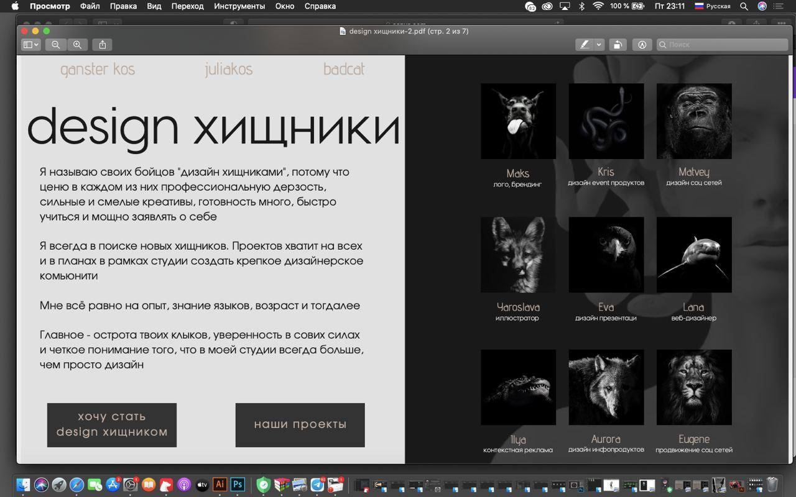Open the Share menu in the toolbar
This screenshot has width=796, height=497.
pos(103,45)
